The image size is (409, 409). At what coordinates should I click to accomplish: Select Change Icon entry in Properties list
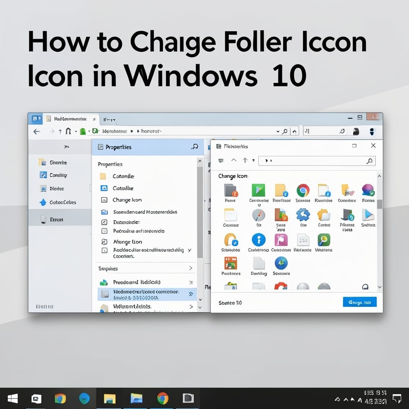127,200
